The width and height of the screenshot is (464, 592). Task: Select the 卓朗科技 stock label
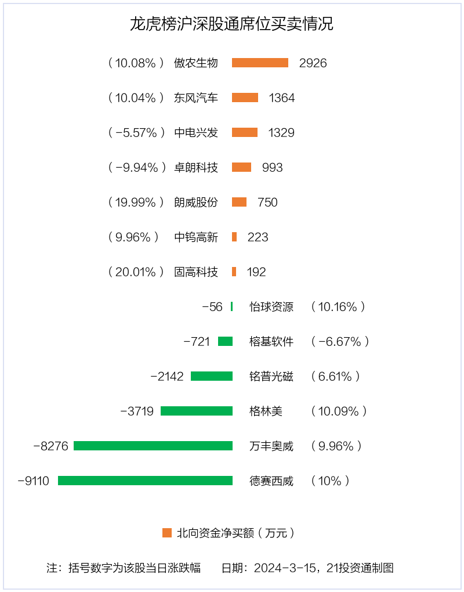(x=196, y=167)
